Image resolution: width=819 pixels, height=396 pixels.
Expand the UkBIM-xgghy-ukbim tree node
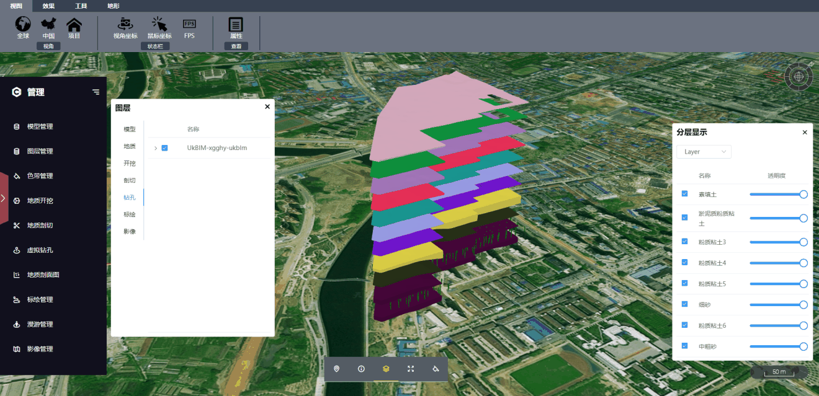point(156,148)
